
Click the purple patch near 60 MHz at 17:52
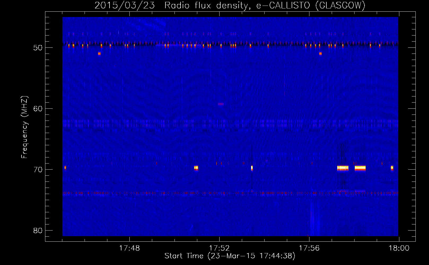221,104
